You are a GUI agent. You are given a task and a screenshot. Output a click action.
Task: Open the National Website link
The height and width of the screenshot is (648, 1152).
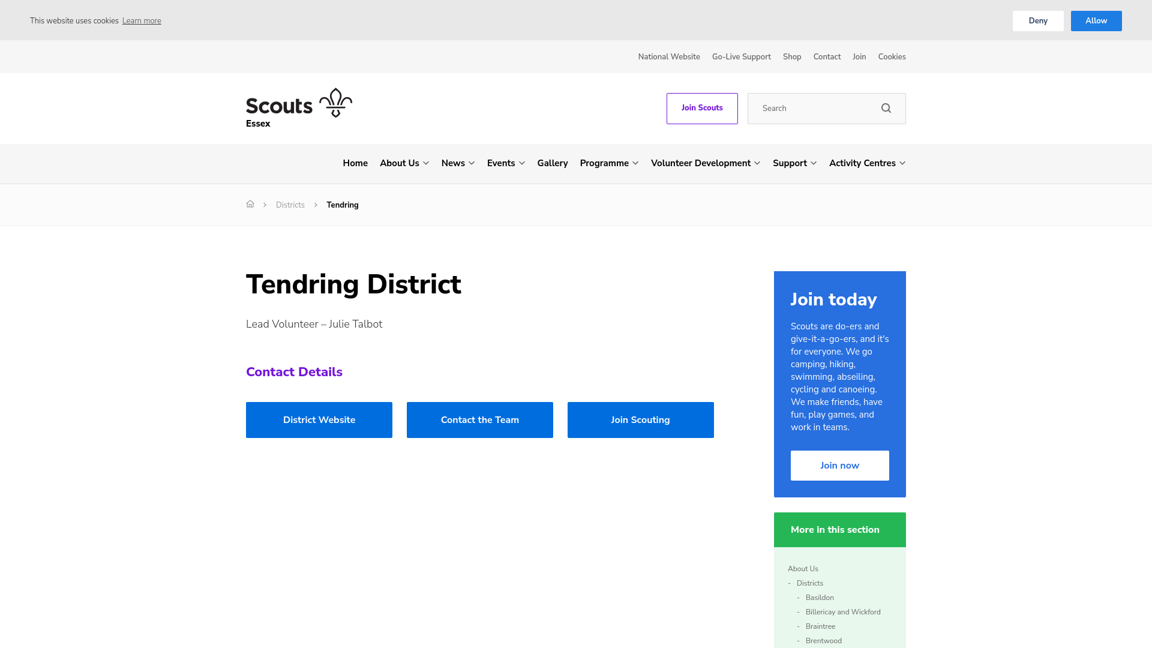[x=669, y=57]
